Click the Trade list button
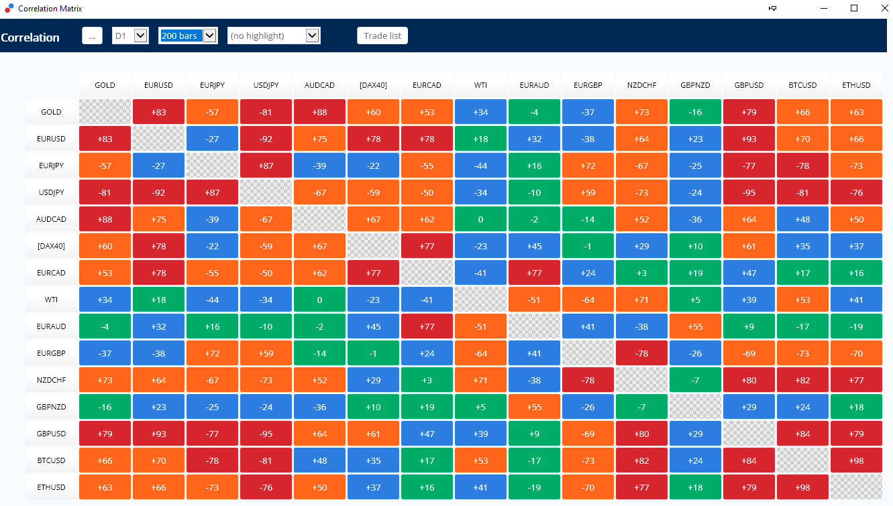893x506 pixels. click(x=382, y=36)
